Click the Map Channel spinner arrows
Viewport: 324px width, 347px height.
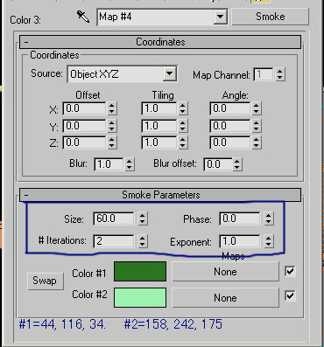point(280,74)
